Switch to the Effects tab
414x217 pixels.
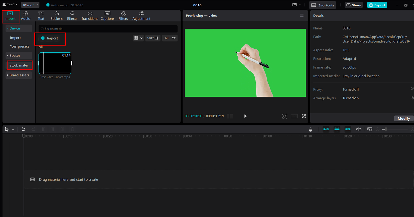(x=72, y=16)
